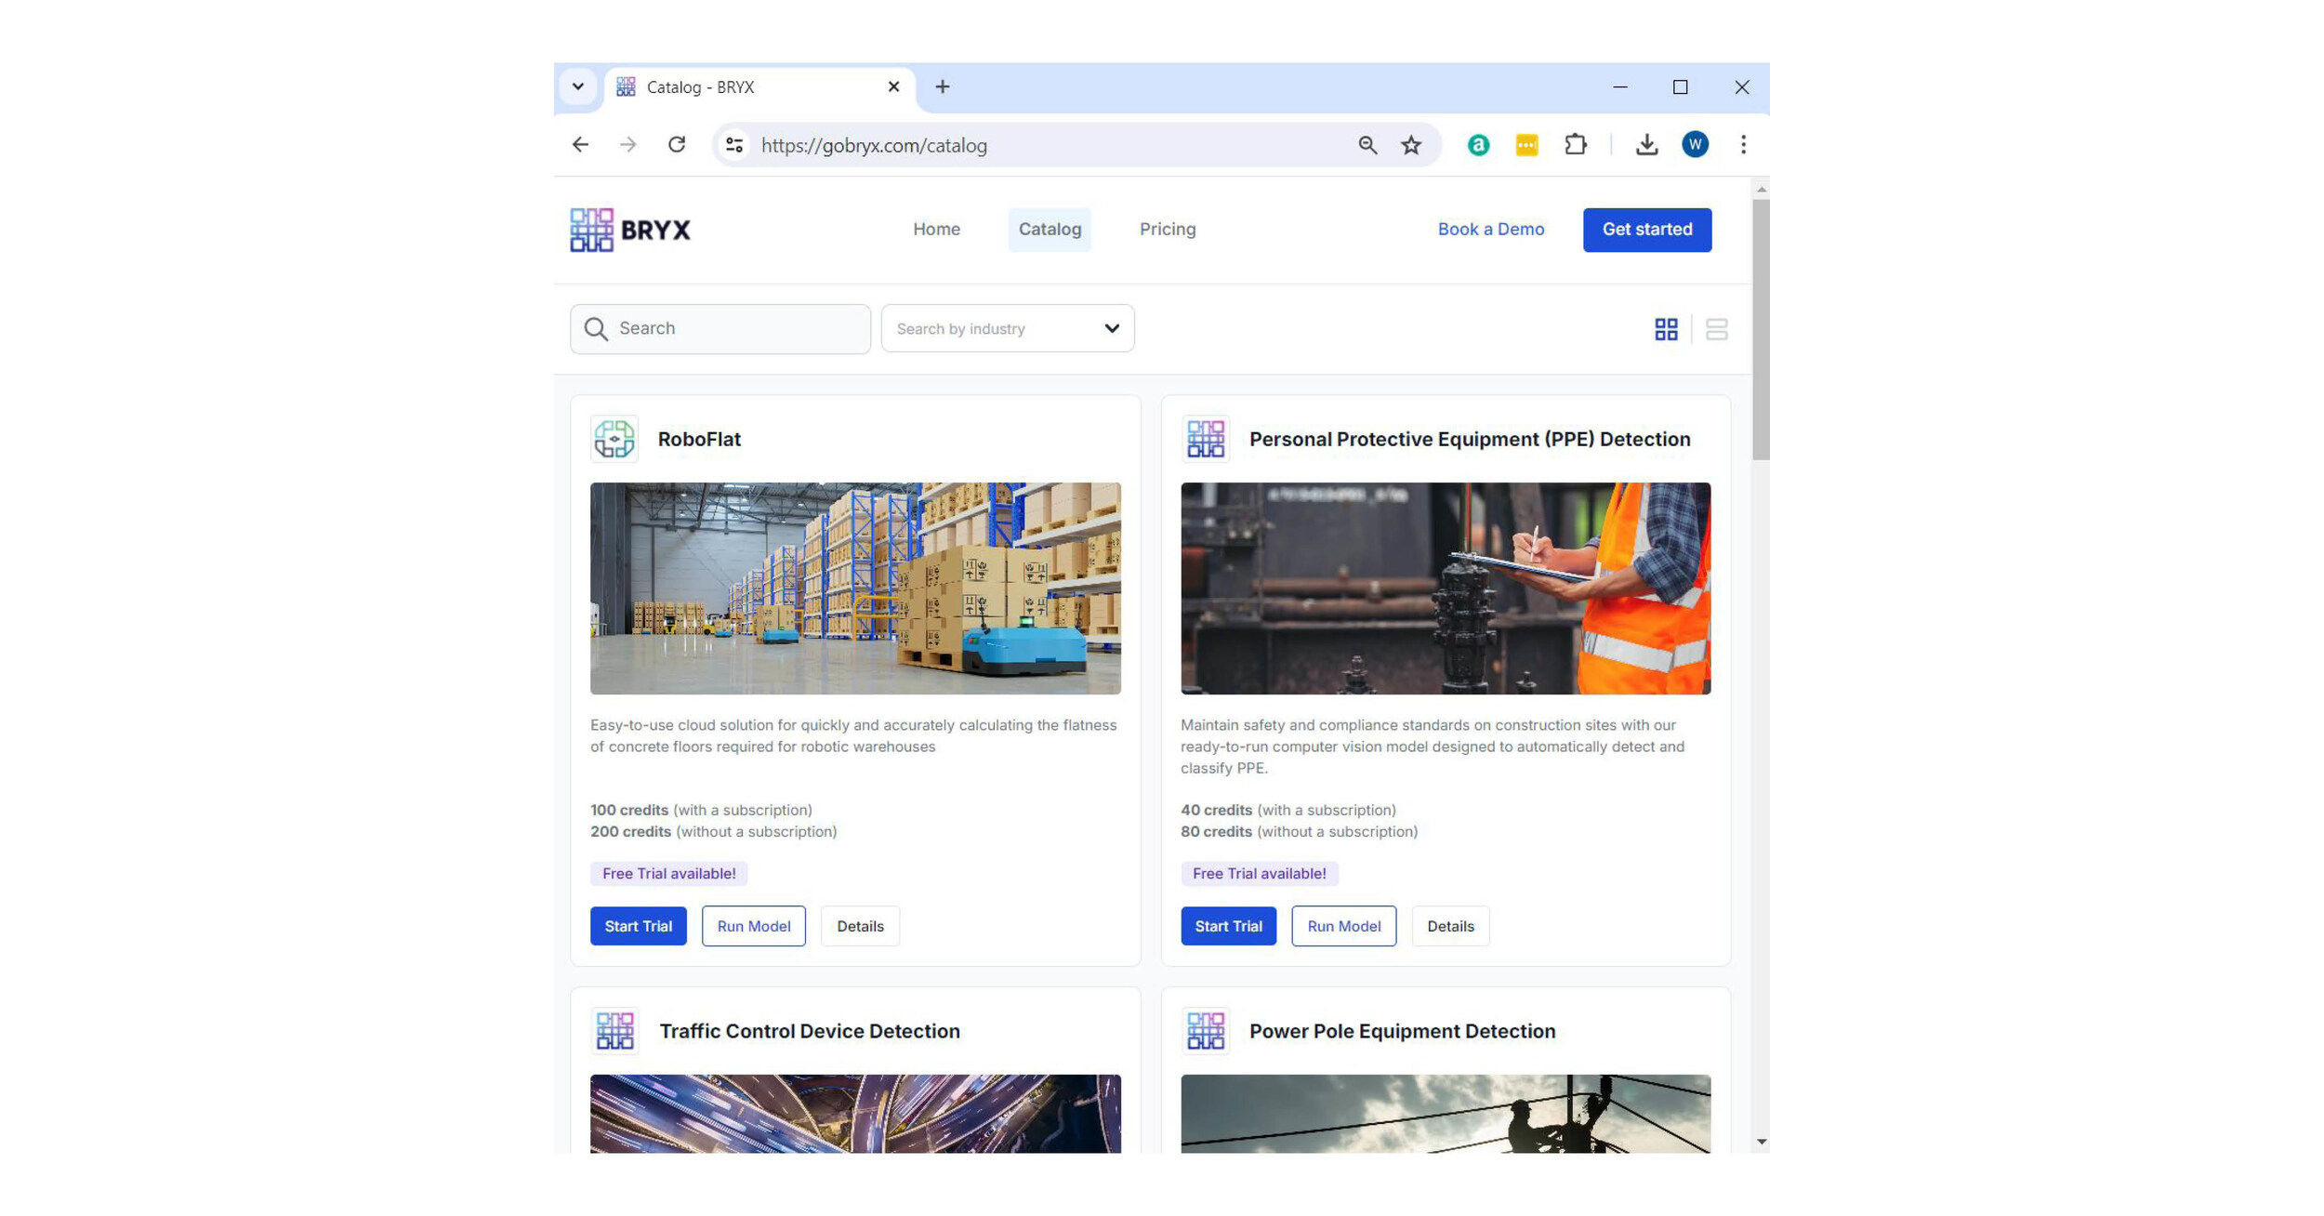The width and height of the screenshot is (2324, 1216).
Task: Switch to the Home navigation item
Action: coord(936,229)
